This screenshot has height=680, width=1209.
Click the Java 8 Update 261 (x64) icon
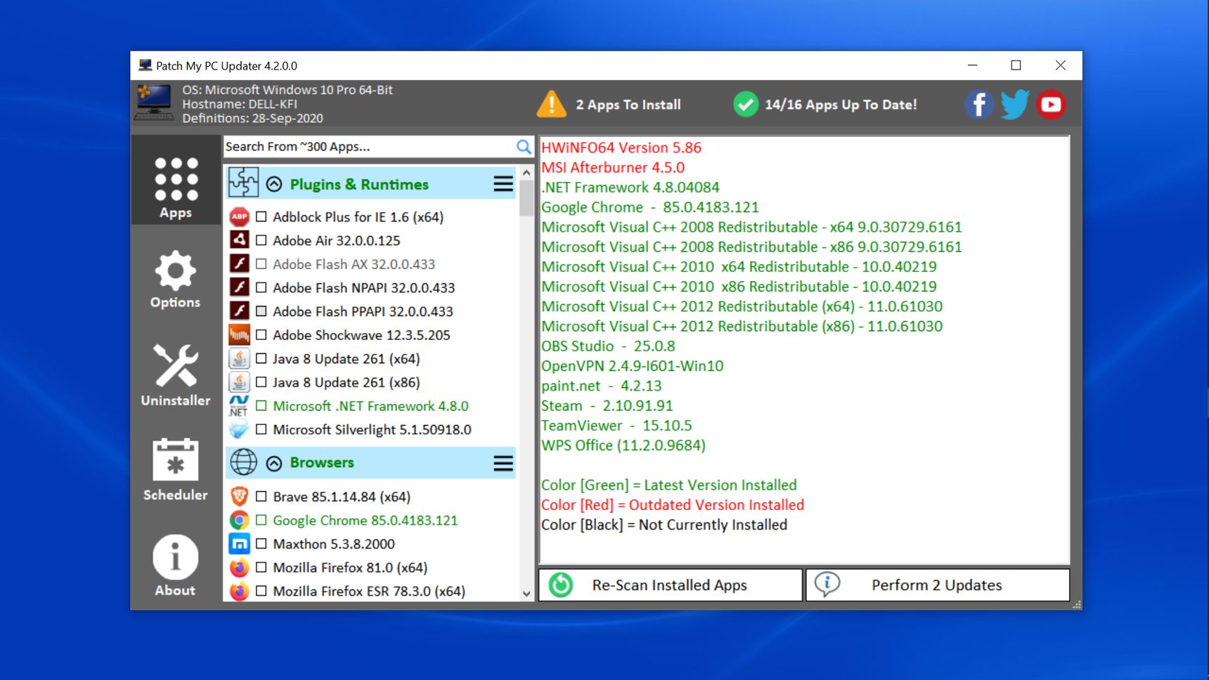[x=239, y=358]
